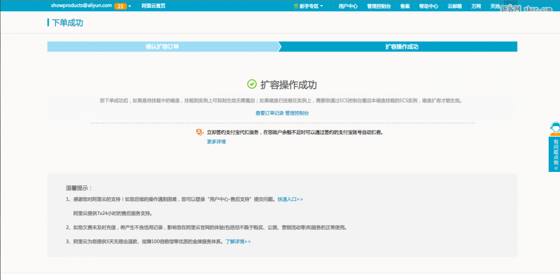Open the 了解详情>> link
Screen dimensions: 560x280
click(x=238, y=242)
